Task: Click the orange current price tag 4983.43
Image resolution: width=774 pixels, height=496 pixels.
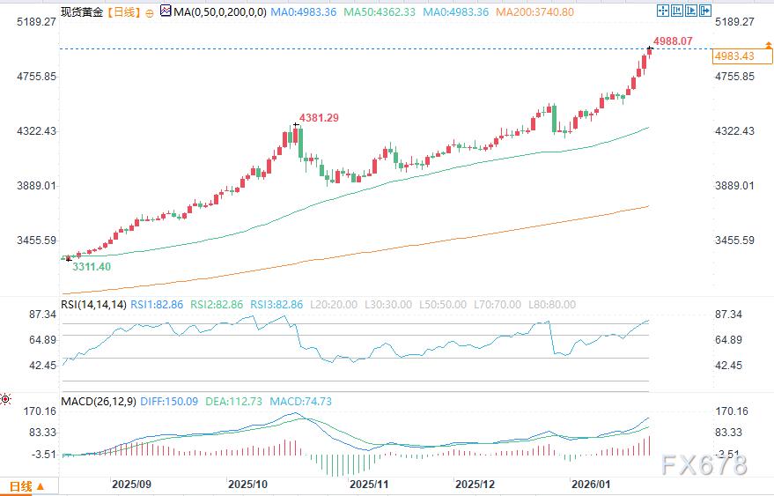Action: coord(733,56)
